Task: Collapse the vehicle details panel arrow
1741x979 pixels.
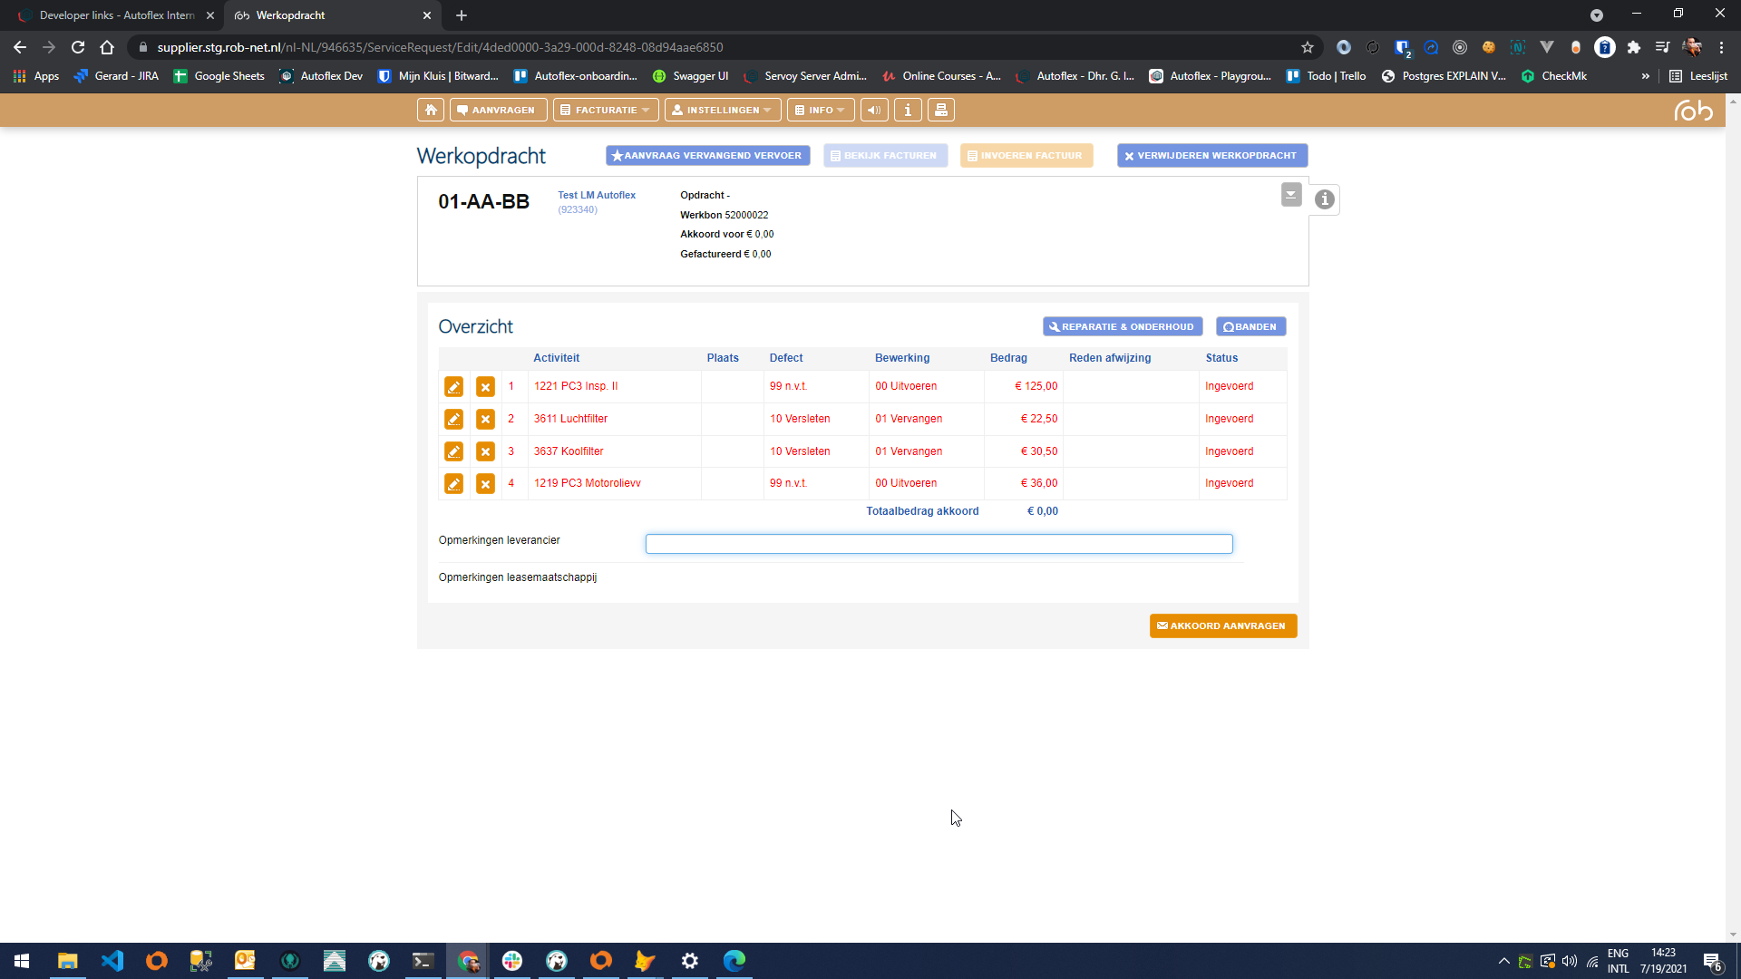Action: coord(1291,195)
